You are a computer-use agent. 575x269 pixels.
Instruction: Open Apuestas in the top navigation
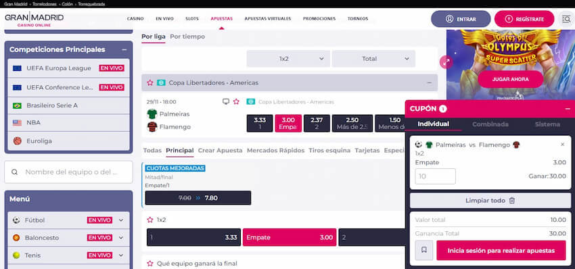point(221,19)
